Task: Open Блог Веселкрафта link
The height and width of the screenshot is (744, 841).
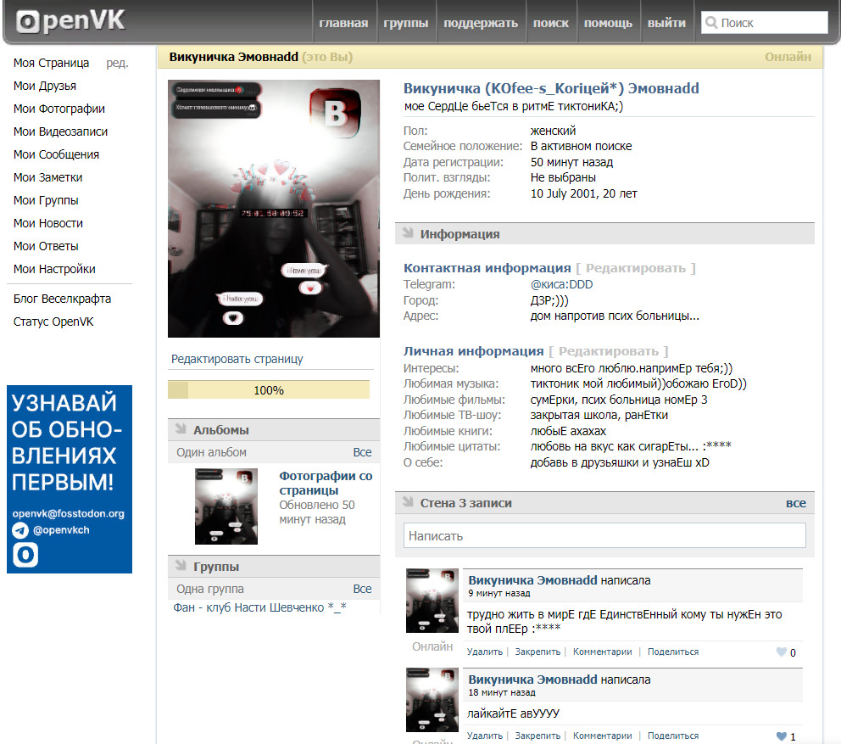Action: 62,299
